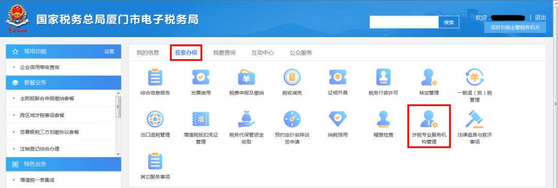Click the grid icon beside 特色业务
The height and width of the screenshot is (188, 558).
(16, 164)
